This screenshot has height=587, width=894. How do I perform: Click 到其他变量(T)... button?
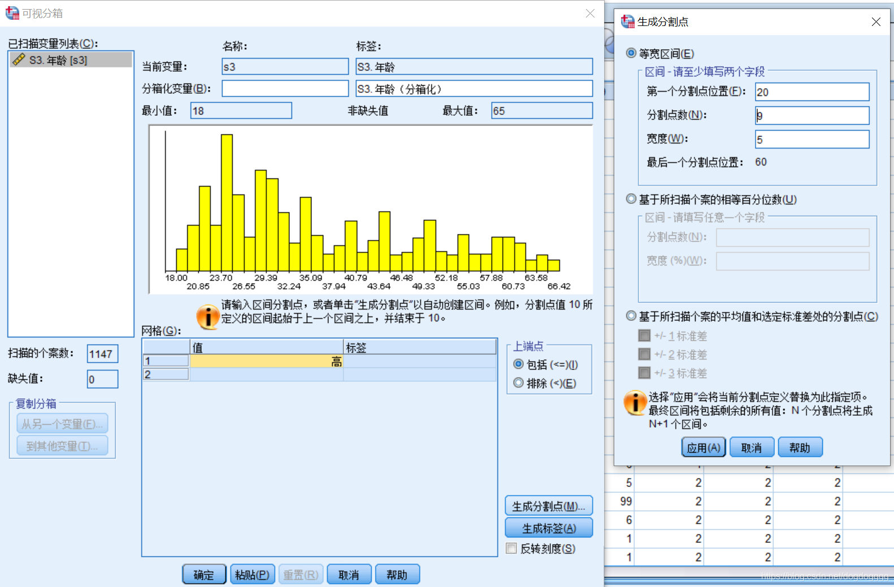pos(62,446)
